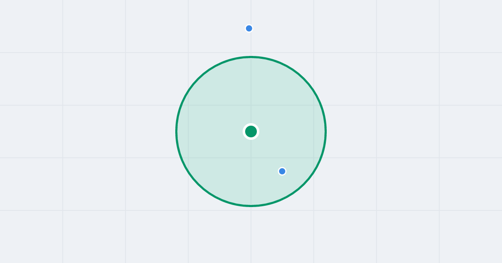Click the circle outline nearest the inner blue dot

[297, 190]
